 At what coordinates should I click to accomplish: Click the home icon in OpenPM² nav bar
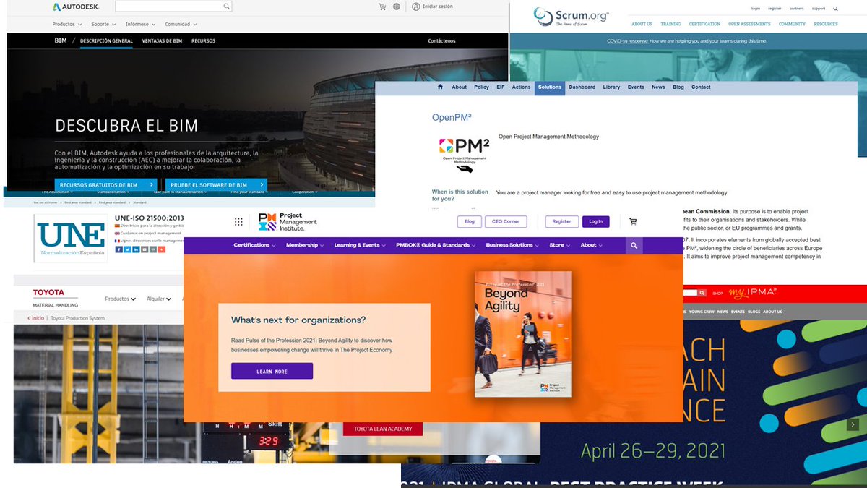point(440,87)
